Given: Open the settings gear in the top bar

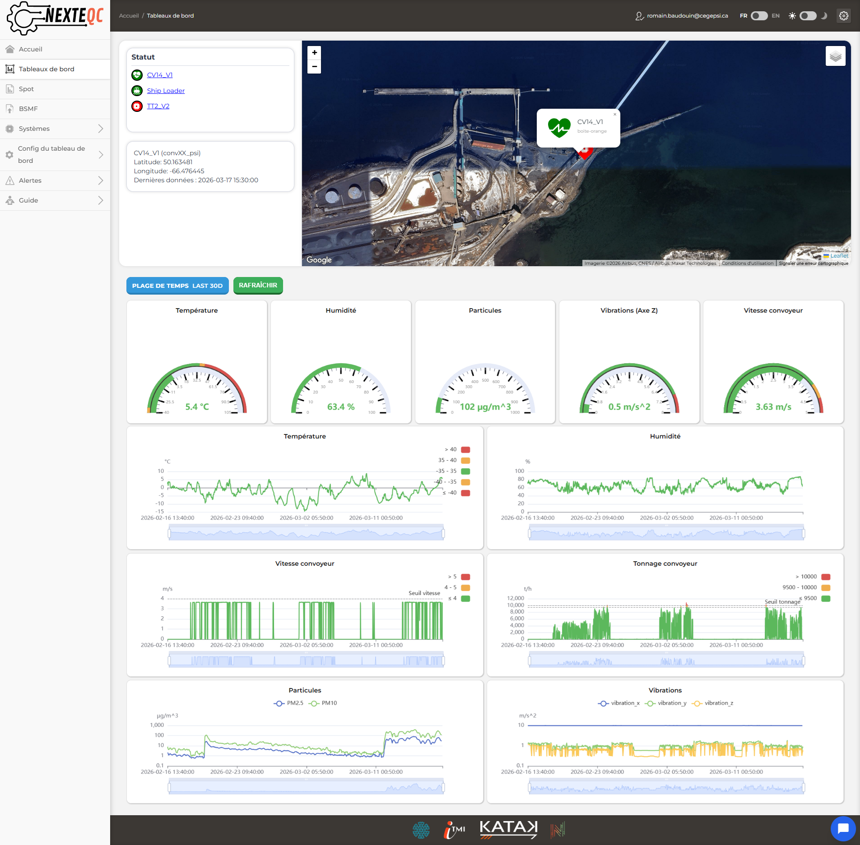Looking at the screenshot, I should pyautogui.click(x=843, y=16).
